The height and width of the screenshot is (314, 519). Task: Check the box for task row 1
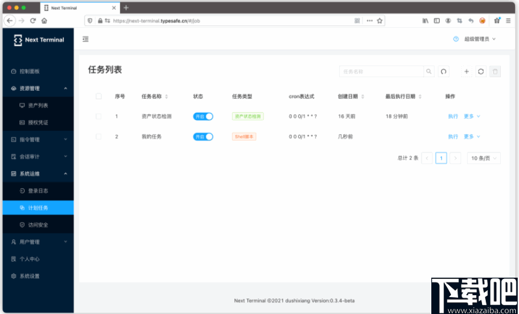click(x=99, y=116)
